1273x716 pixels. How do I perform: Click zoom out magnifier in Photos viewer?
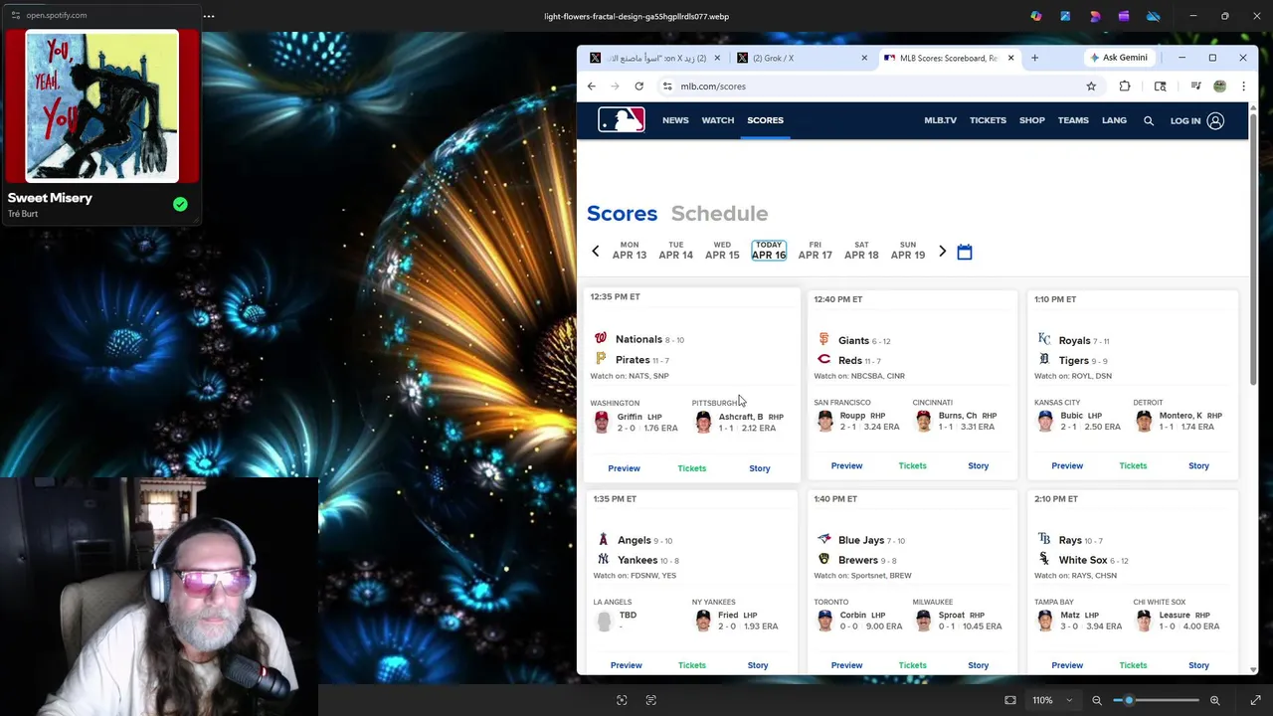pos(1097,700)
